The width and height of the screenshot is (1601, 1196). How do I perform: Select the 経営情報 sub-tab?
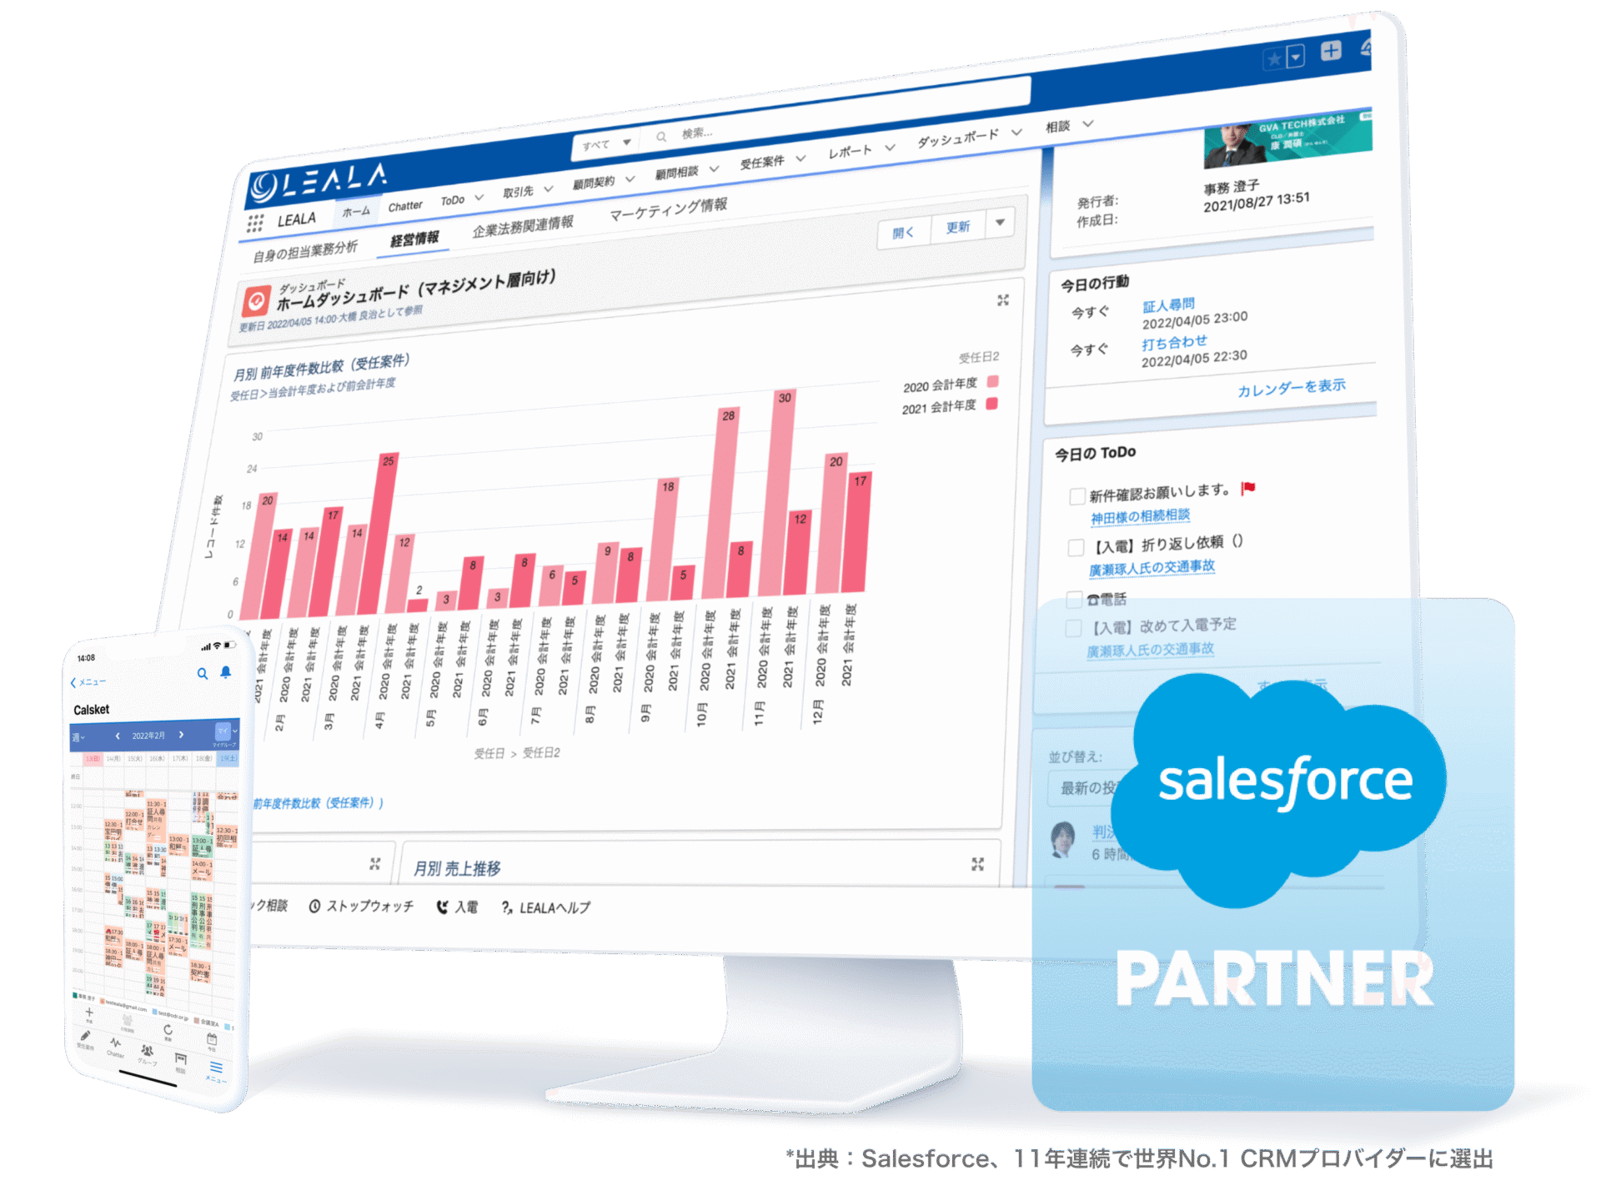[x=414, y=239]
